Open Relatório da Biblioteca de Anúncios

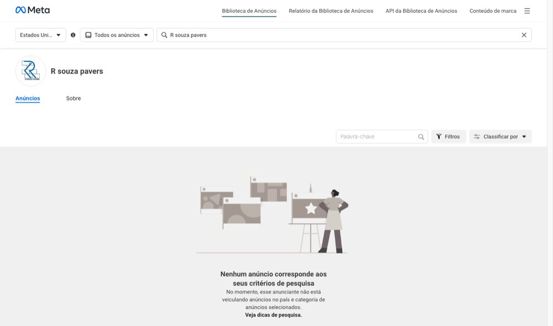coord(331,11)
